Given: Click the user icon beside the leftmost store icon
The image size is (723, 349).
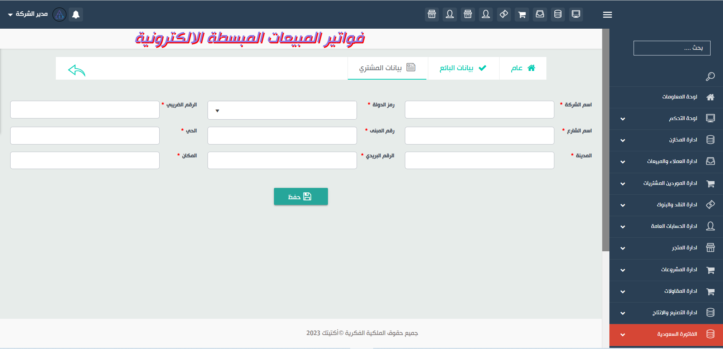Looking at the screenshot, I should click(450, 14).
